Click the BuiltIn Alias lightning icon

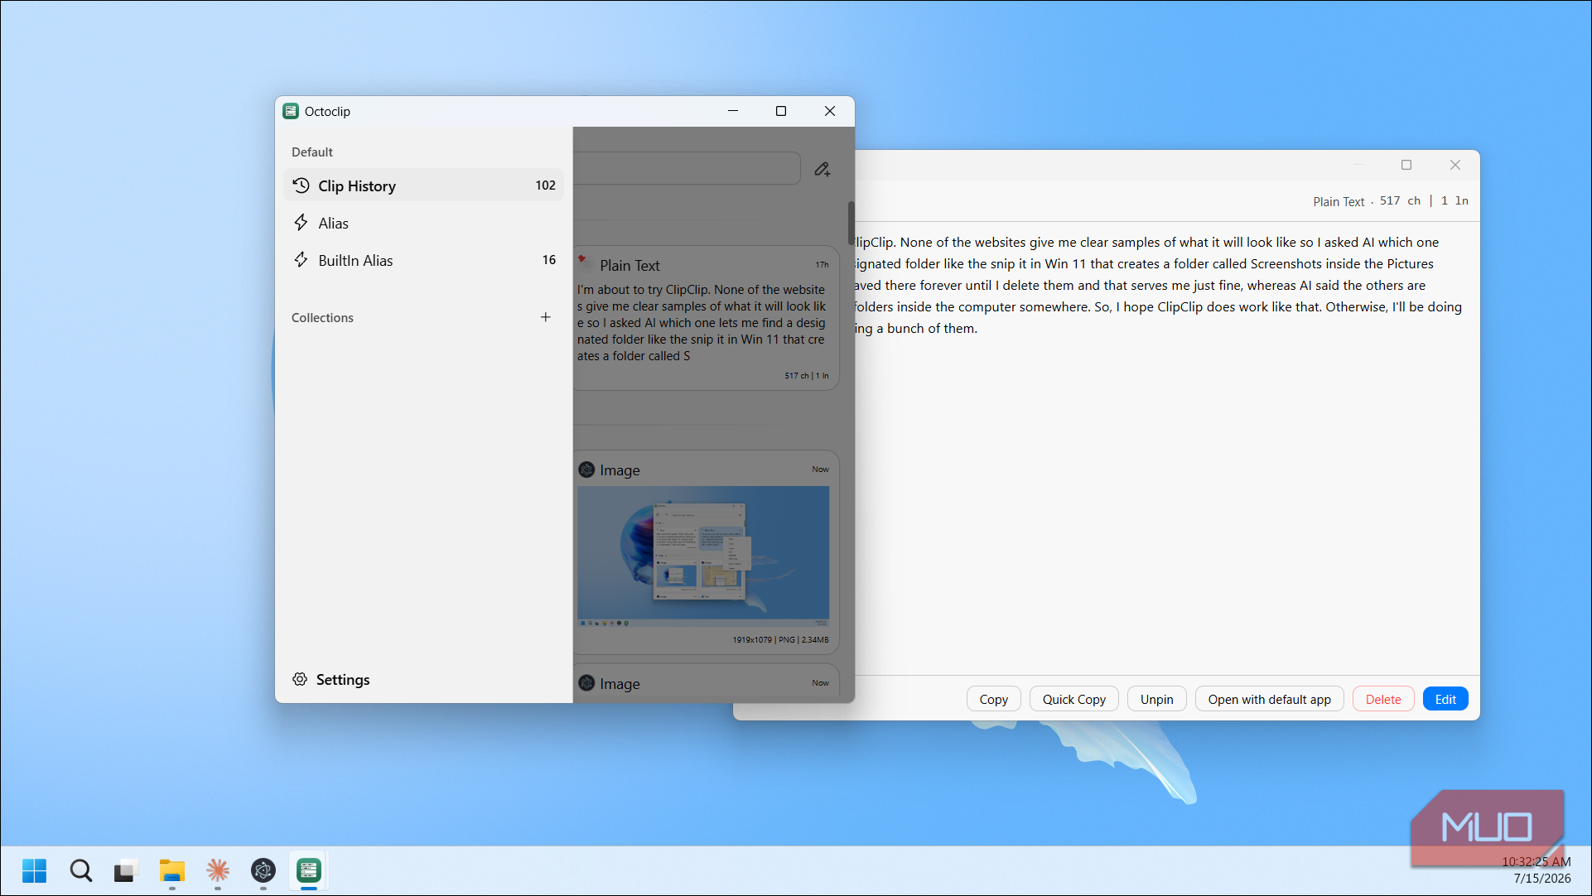(302, 260)
